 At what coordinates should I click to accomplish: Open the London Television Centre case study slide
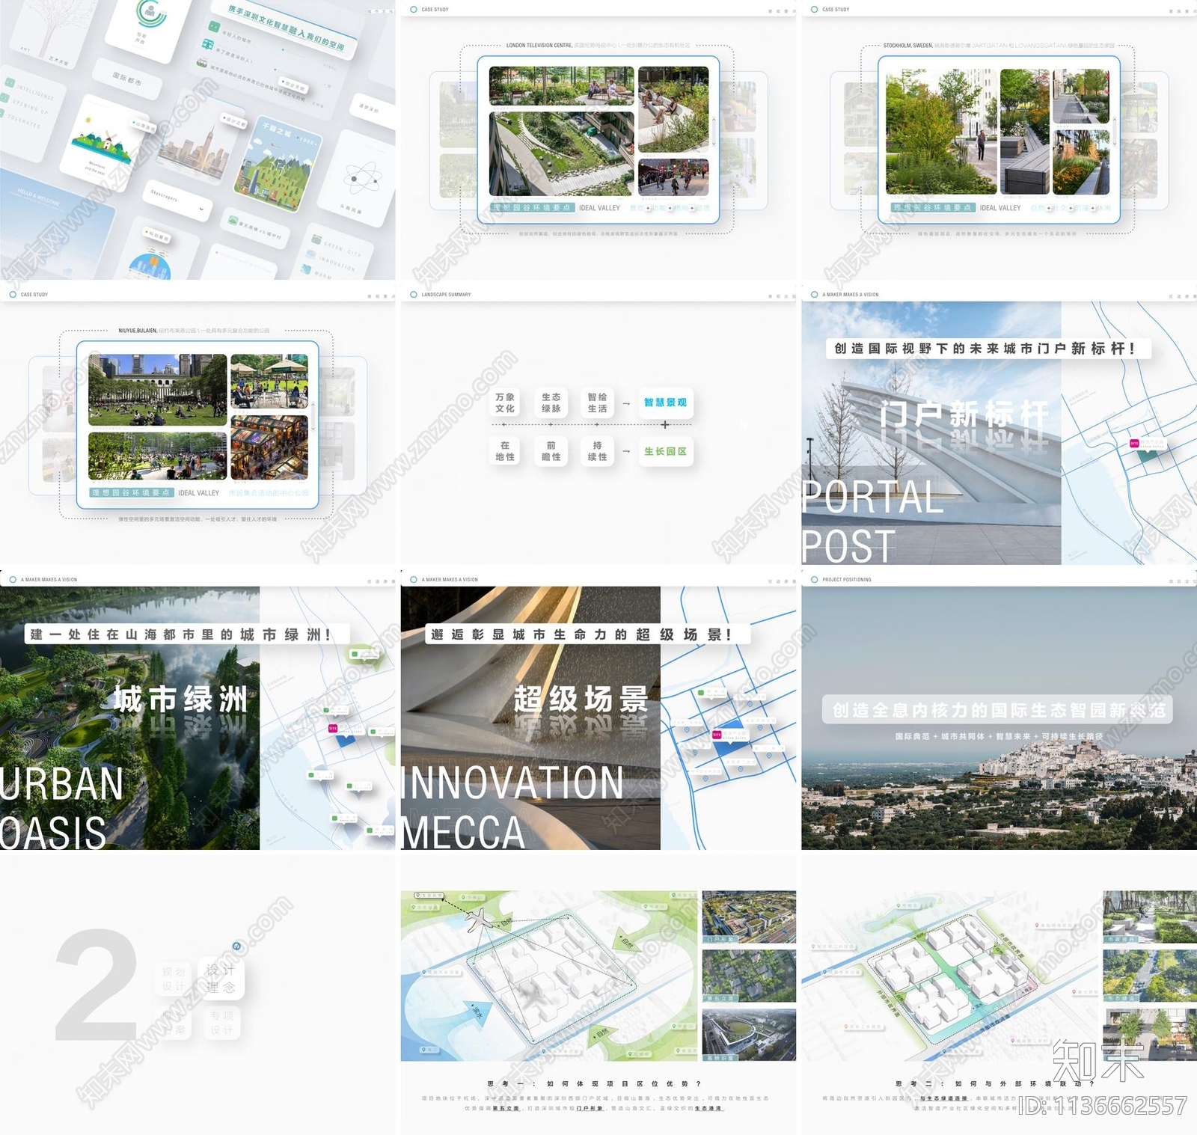pos(598,140)
